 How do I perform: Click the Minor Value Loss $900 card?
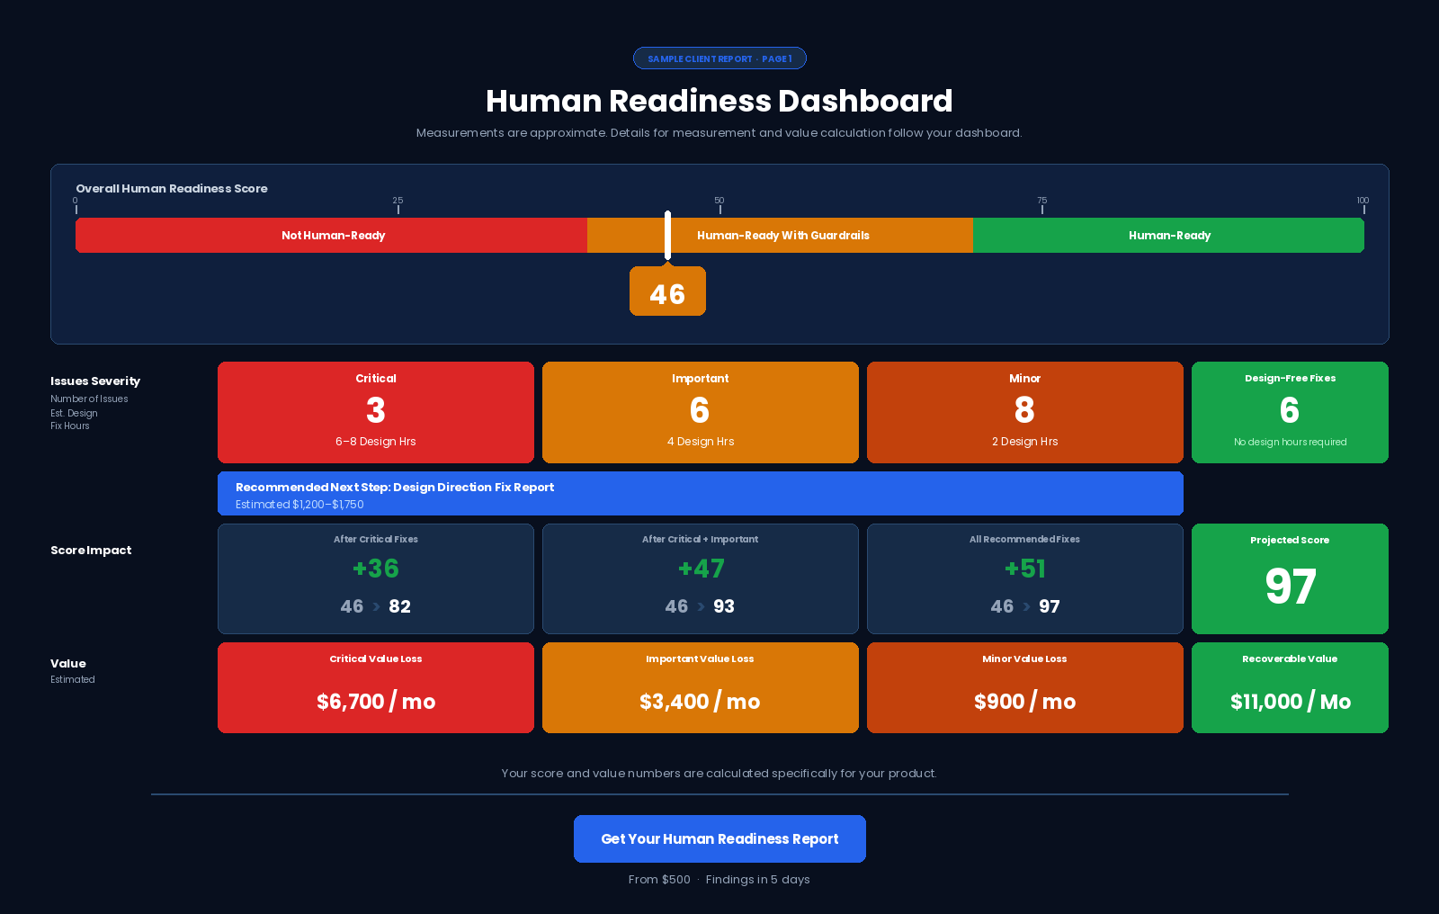pyautogui.click(x=1025, y=687)
